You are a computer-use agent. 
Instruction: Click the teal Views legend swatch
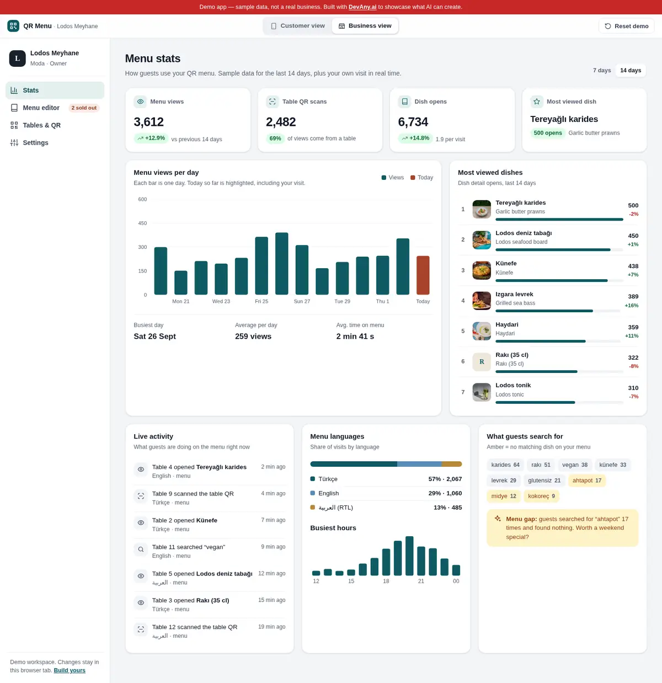[x=384, y=178]
